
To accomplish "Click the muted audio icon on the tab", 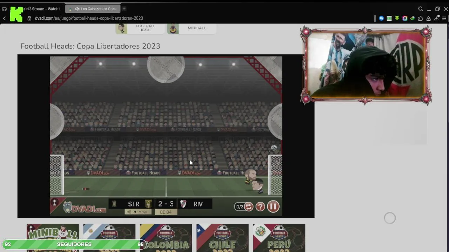I will coord(77,9).
